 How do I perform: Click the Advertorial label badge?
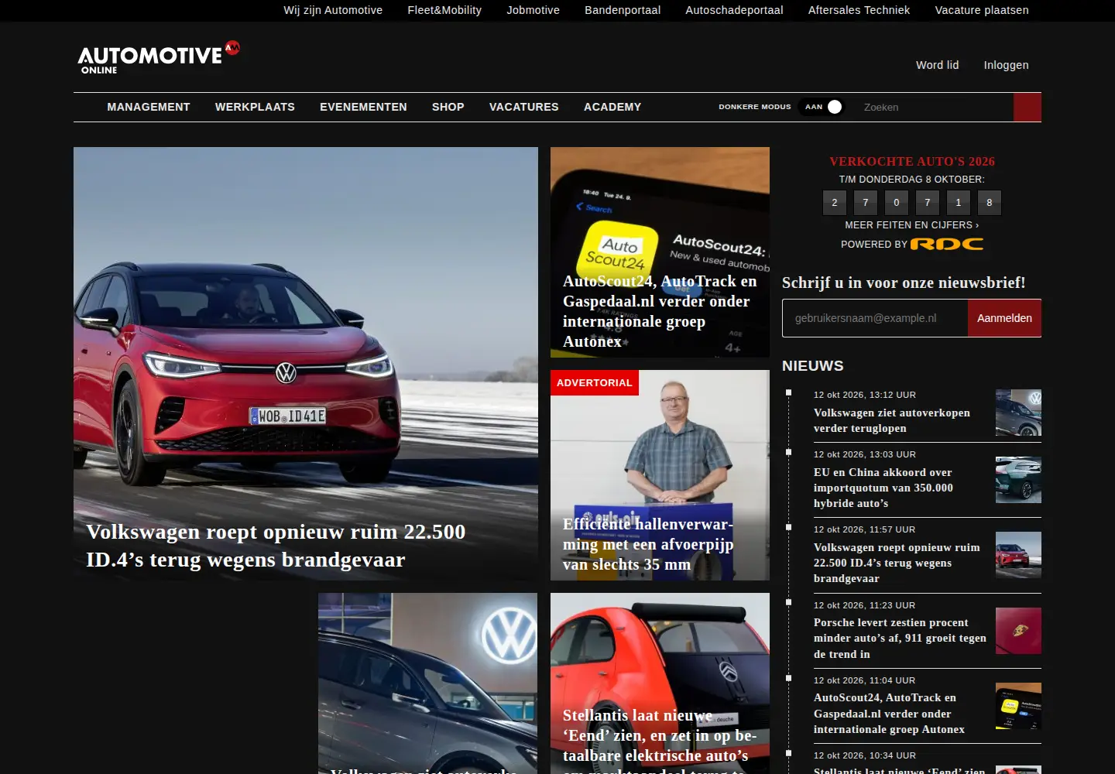(x=595, y=382)
